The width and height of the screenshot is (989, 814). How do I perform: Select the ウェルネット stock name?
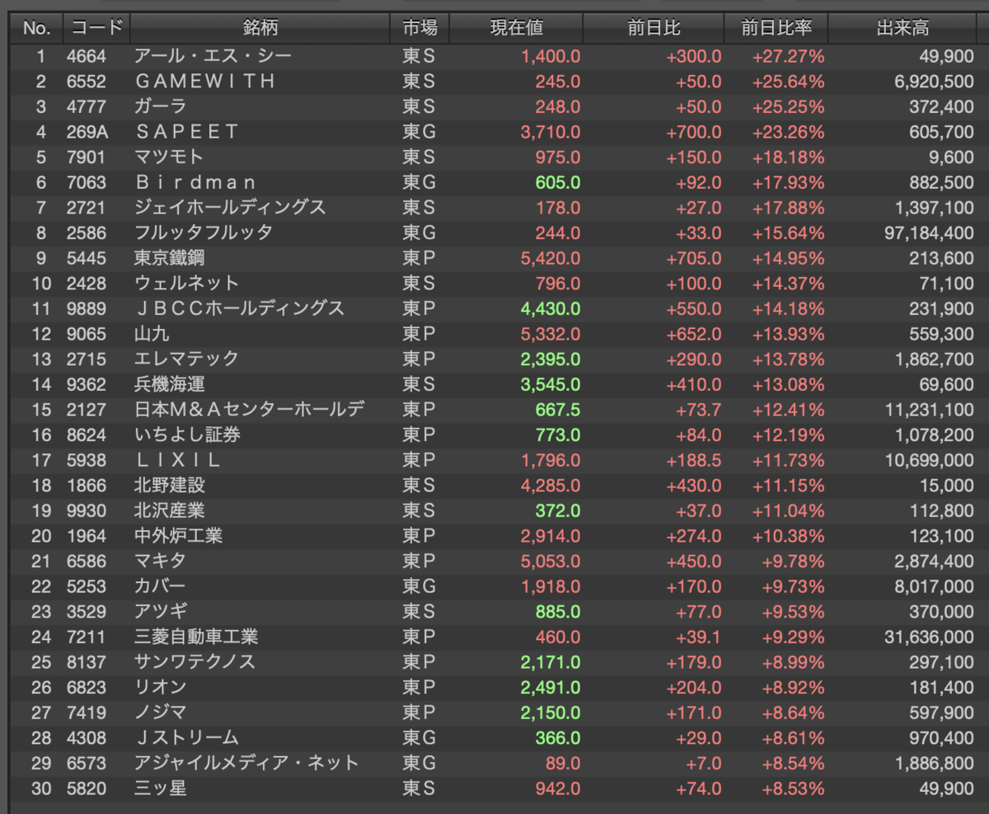(186, 283)
